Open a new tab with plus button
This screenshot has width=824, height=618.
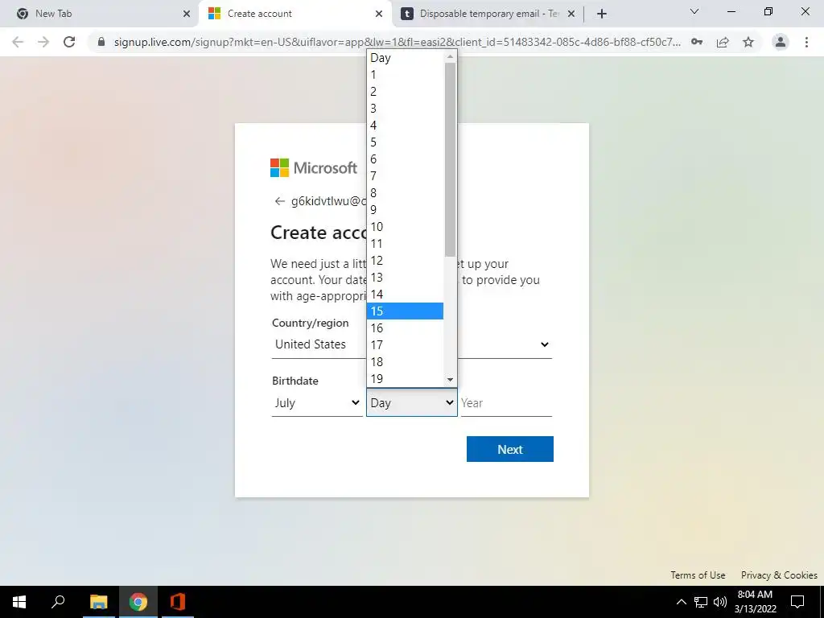[602, 14]
